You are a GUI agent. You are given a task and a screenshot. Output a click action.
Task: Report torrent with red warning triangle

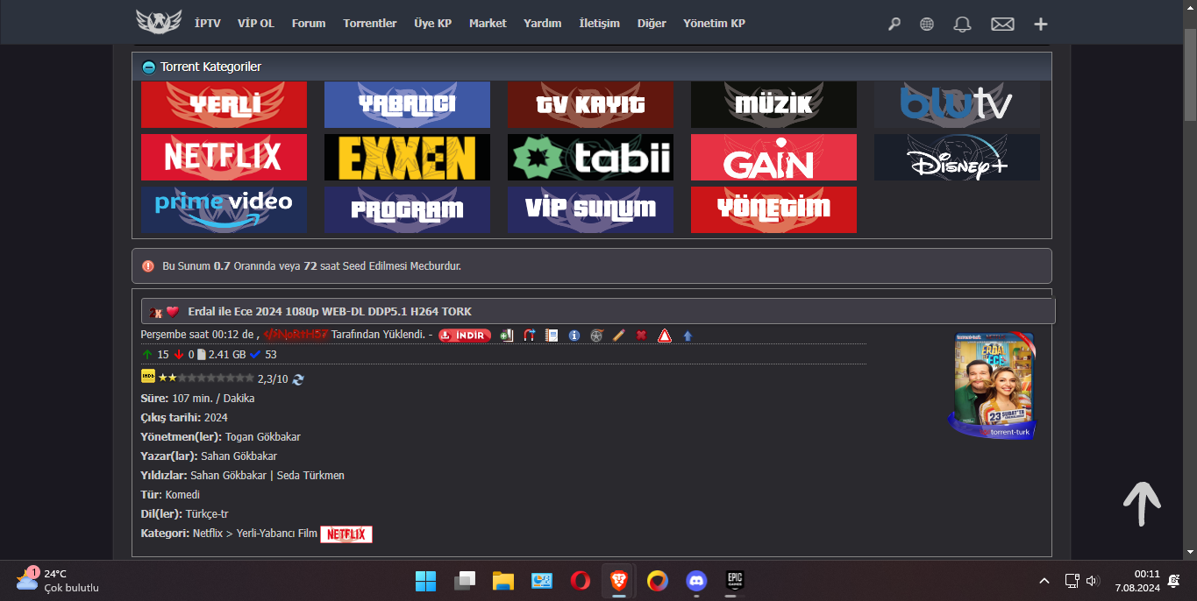[665, 336]
